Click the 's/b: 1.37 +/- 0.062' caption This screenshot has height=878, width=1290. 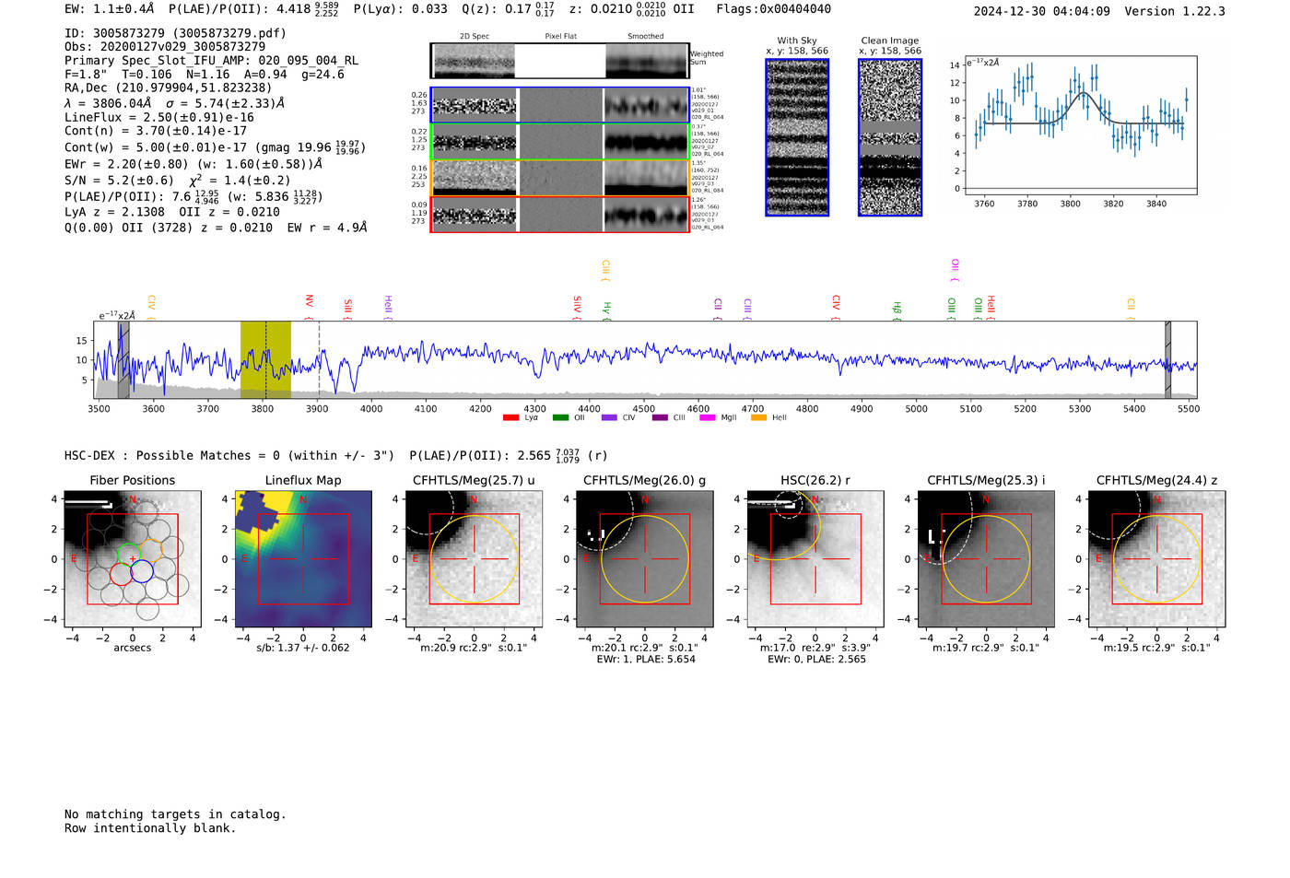(303, 648)
